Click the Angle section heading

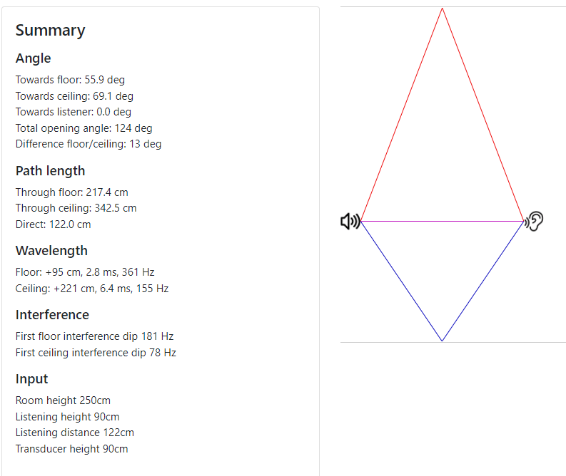pyautogui.click(x=34, y=58)
